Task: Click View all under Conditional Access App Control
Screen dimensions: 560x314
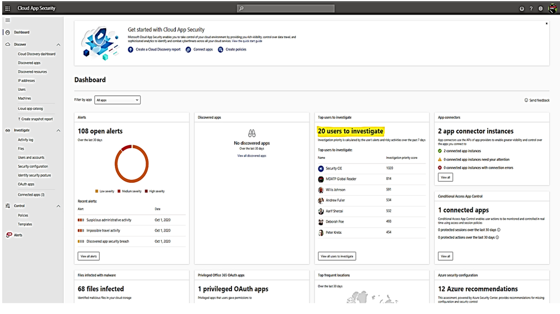Action: pyautogui.click(x=445, y=256)
